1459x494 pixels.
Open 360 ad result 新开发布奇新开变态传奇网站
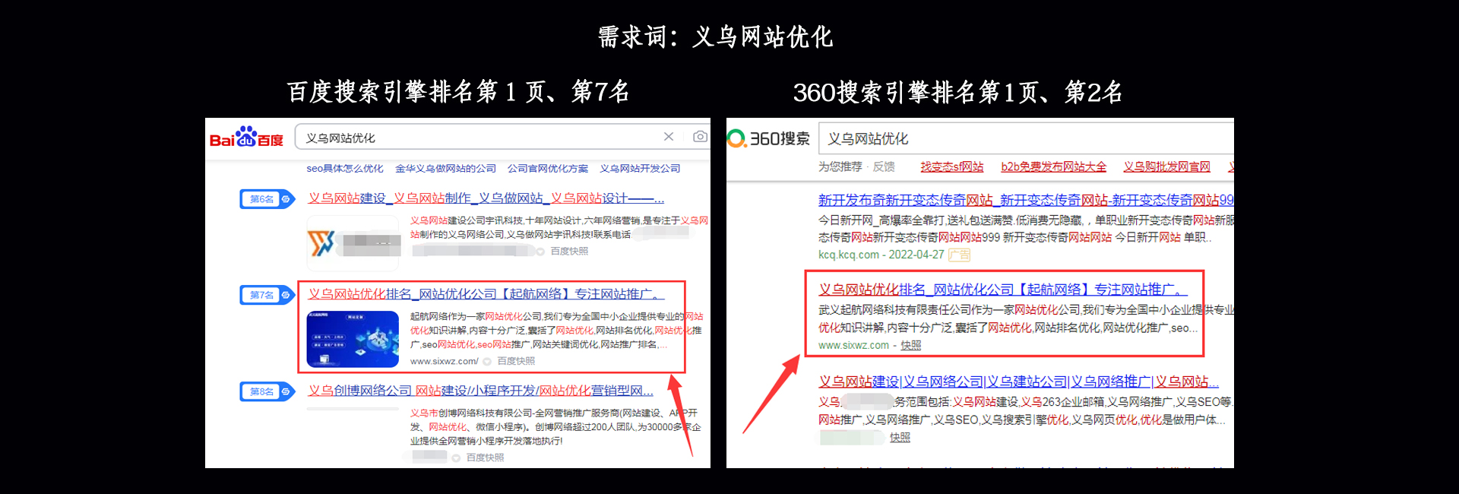pos(1026,200)
